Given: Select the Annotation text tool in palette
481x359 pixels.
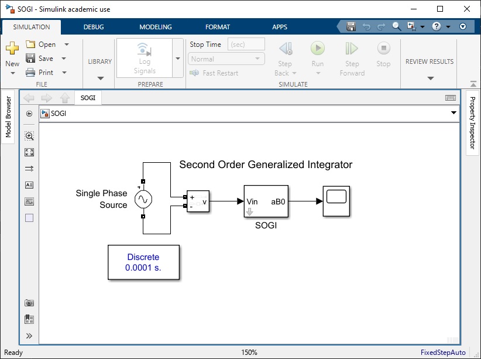Looking at the screenshot, I should [29, 185].
